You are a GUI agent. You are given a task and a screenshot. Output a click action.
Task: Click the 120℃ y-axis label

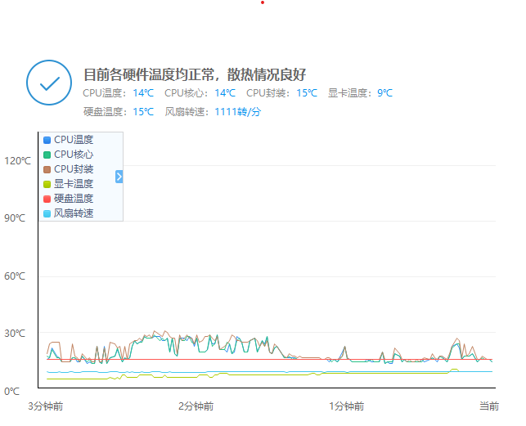pyautogui.click(x=18, y=161)
